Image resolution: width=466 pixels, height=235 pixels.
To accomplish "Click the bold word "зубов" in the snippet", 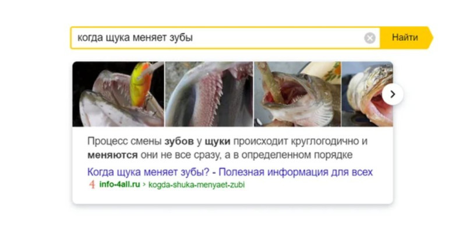I will [179, 141].
